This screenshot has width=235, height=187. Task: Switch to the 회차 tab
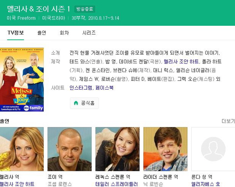[64, 33]
